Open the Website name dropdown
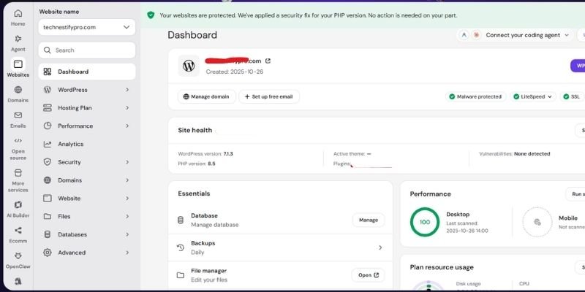This screenshot has height=292, width=585. coord(87,27)
